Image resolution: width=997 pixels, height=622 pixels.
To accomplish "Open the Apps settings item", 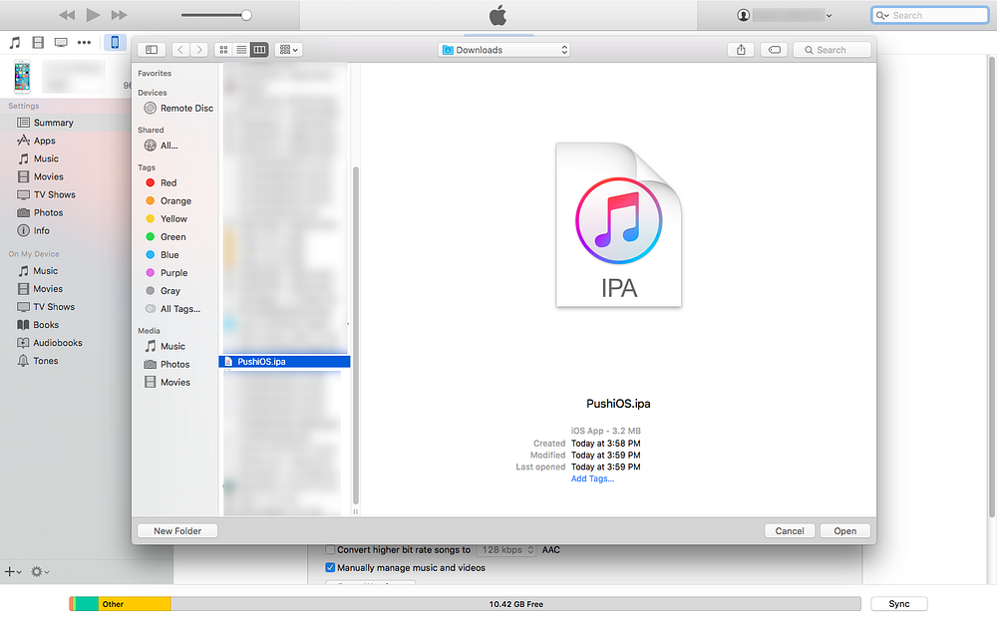I will click(45, 141).
